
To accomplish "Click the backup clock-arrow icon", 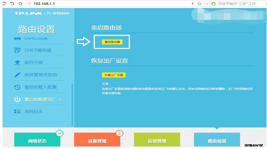I will point(17,87).
